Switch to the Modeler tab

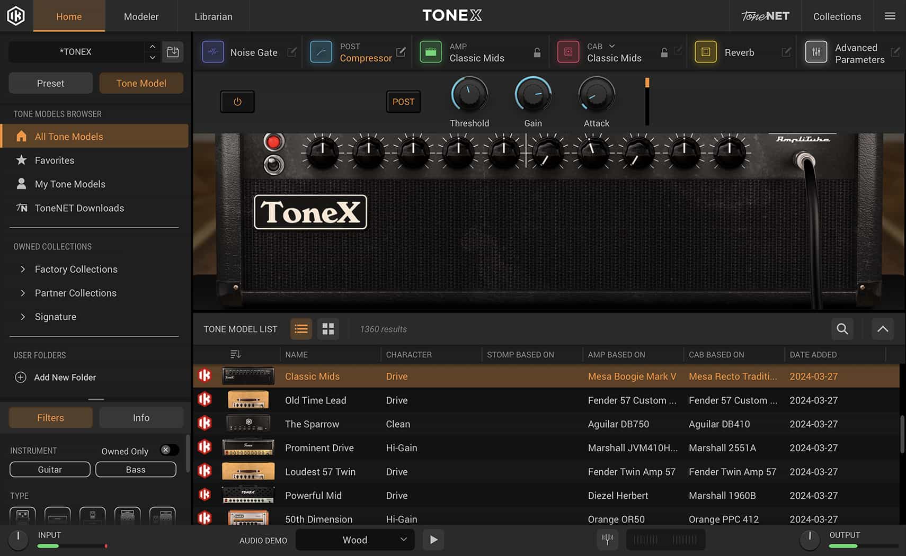141,16
